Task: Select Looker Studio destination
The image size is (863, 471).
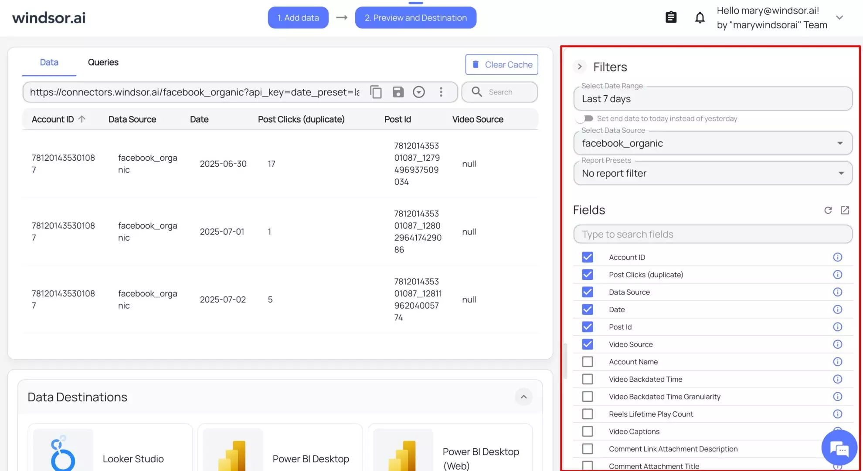Action: [110, 448]
